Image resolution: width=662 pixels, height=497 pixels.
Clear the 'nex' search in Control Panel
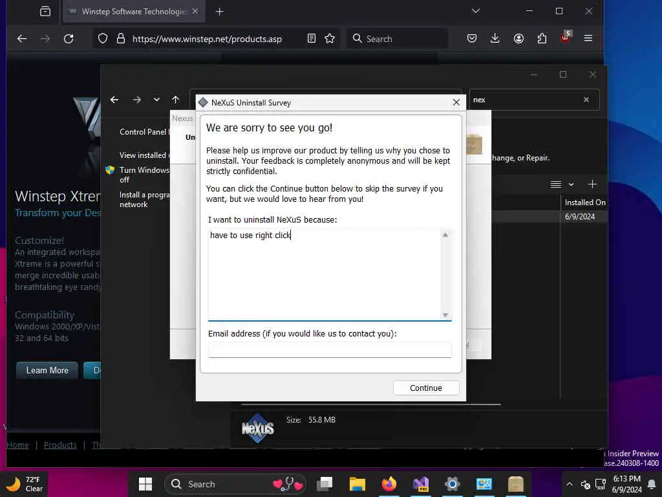(x=586, y=100)
